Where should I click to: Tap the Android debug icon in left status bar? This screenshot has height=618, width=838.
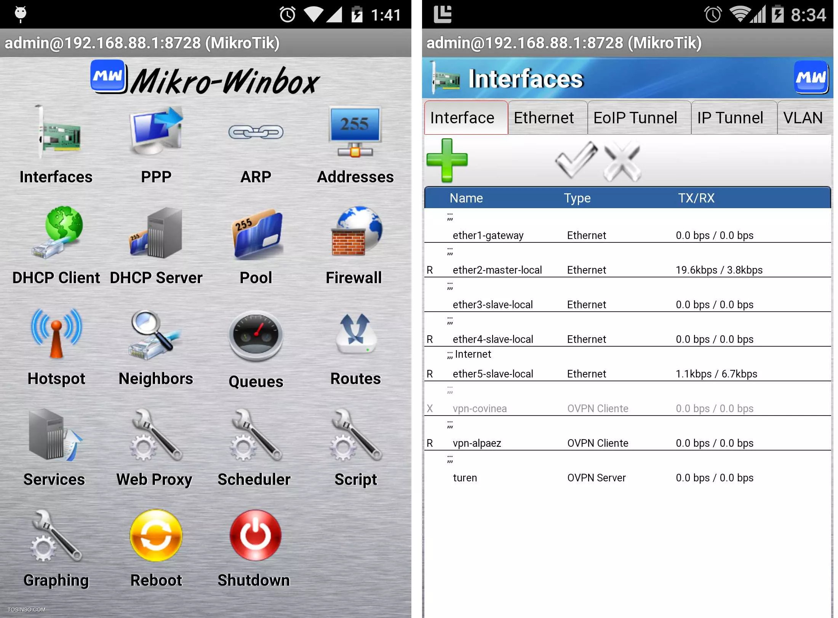[21, 14]
